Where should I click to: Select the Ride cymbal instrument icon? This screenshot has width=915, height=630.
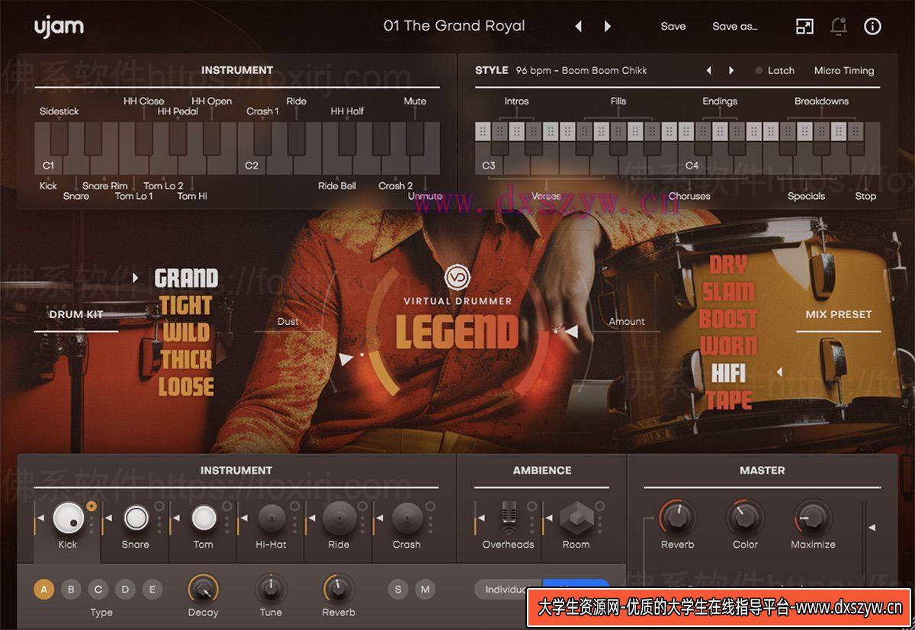(339, 518)
